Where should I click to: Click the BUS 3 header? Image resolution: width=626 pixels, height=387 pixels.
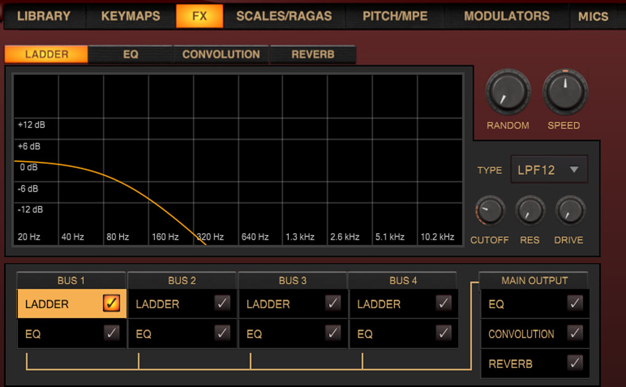coord(293,280)
